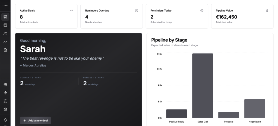Go to the contacts people icon
Screen dimensions: 278x126
click(x=5, y=33)
